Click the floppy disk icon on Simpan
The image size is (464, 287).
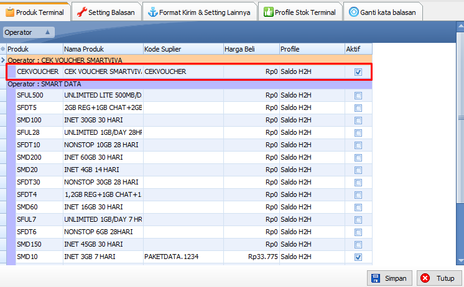pyautogui.click(x=376, y=278)
